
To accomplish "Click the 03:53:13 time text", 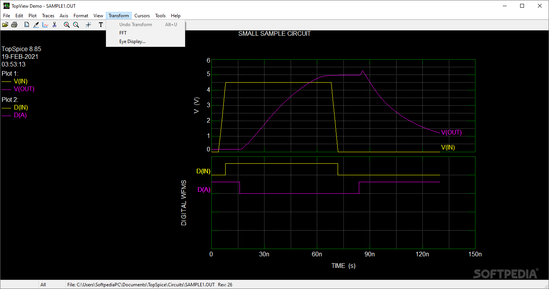I will click(x=13, y=64).
